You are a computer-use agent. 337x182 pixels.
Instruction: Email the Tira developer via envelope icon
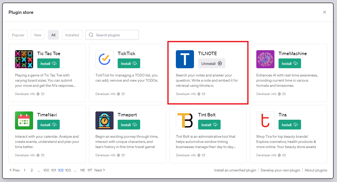pyautogui.click(x=284, y=155)
